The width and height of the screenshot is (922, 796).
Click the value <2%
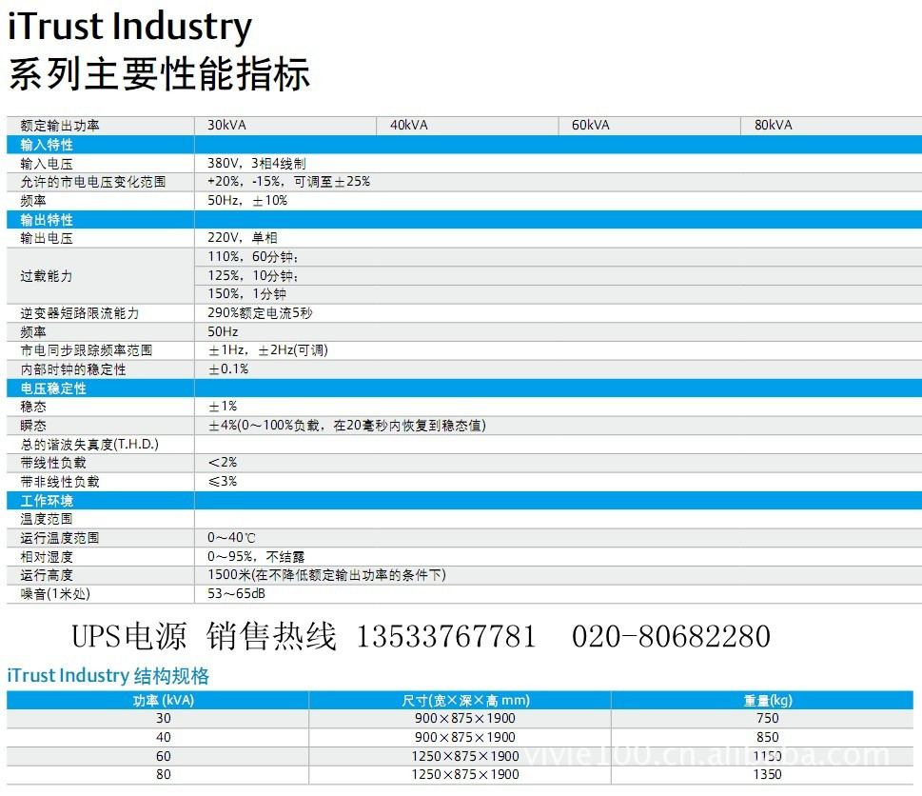click(223, 463)
